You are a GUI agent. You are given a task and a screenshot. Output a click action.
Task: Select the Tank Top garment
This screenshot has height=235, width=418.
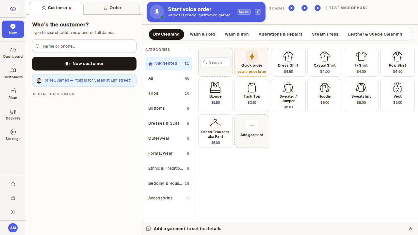pos(252,95)
